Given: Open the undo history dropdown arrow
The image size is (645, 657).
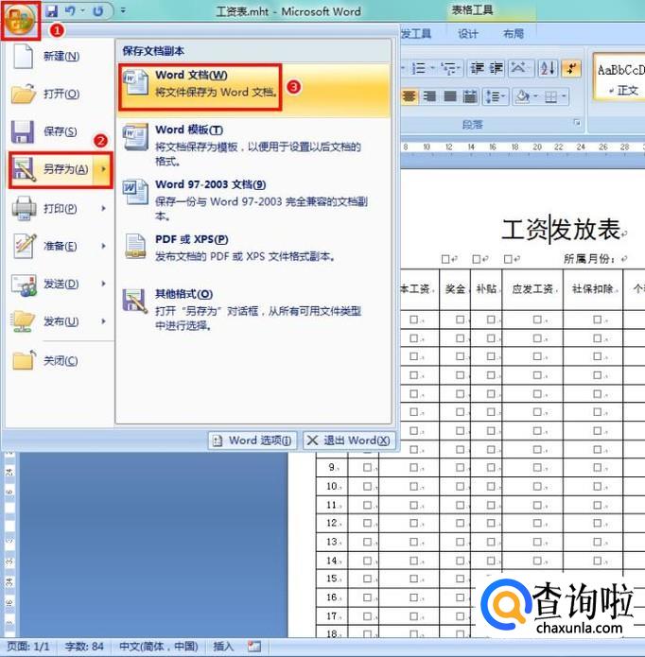Looking at the screenshot, I should coord(82,10).
